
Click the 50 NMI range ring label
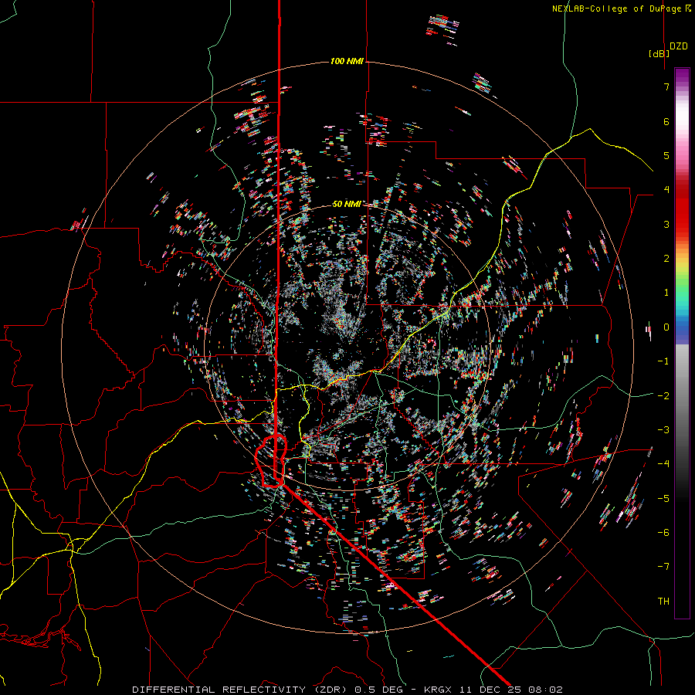pos(347,204)
